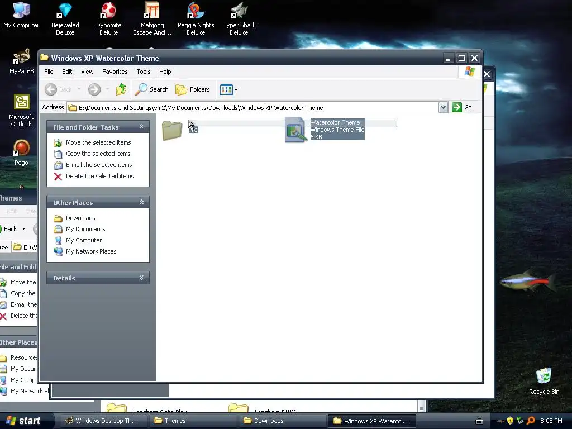Click the magnifier tray icon
Viewport: 572px width, 429px height.
(x=531, y=421)
